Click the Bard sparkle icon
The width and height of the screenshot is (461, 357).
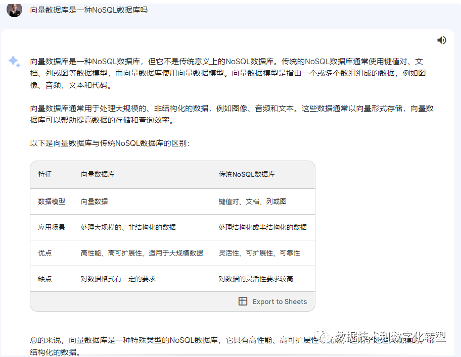14,62
